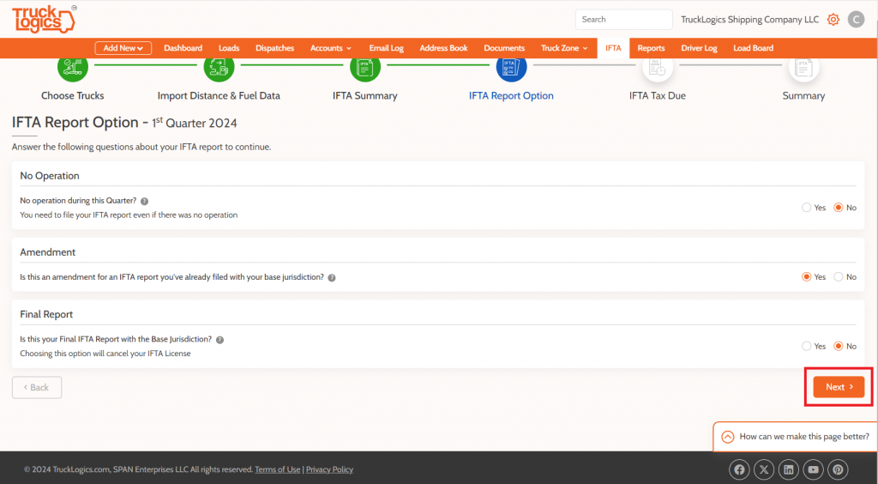Open the Terms of Use link
878x484 pixels.
pos(278,469)
